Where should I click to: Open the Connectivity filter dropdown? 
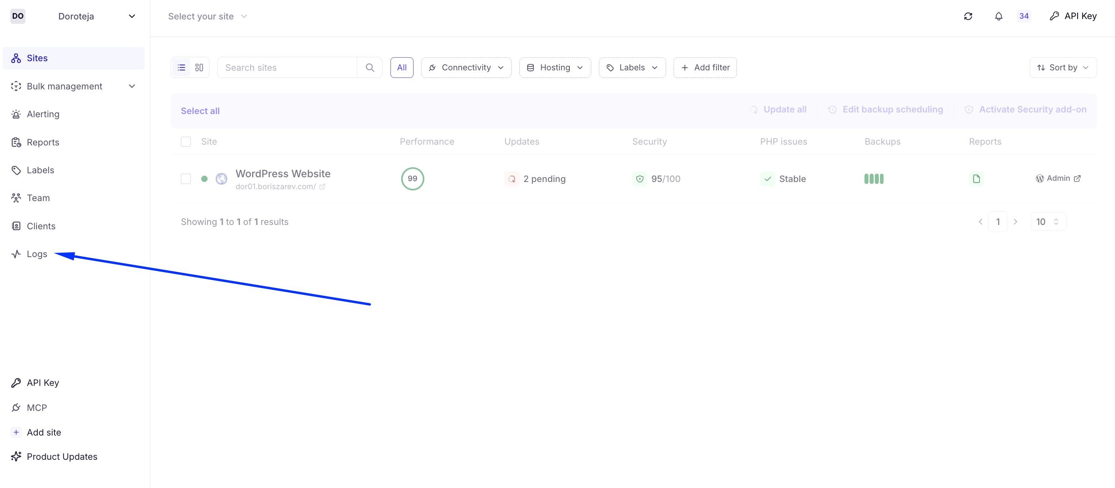point(466,68)
